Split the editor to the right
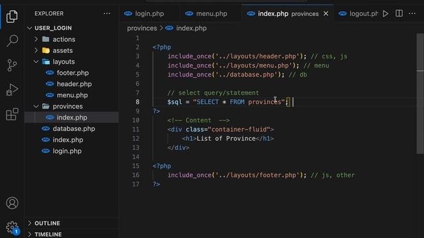 [x=399, y=13]
